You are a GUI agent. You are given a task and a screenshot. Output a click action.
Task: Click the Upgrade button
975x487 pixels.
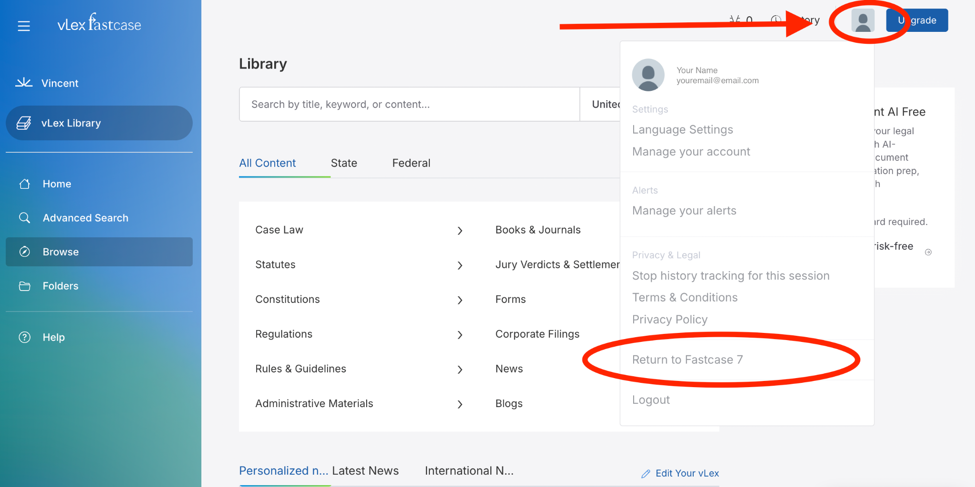tap(917, 20)
